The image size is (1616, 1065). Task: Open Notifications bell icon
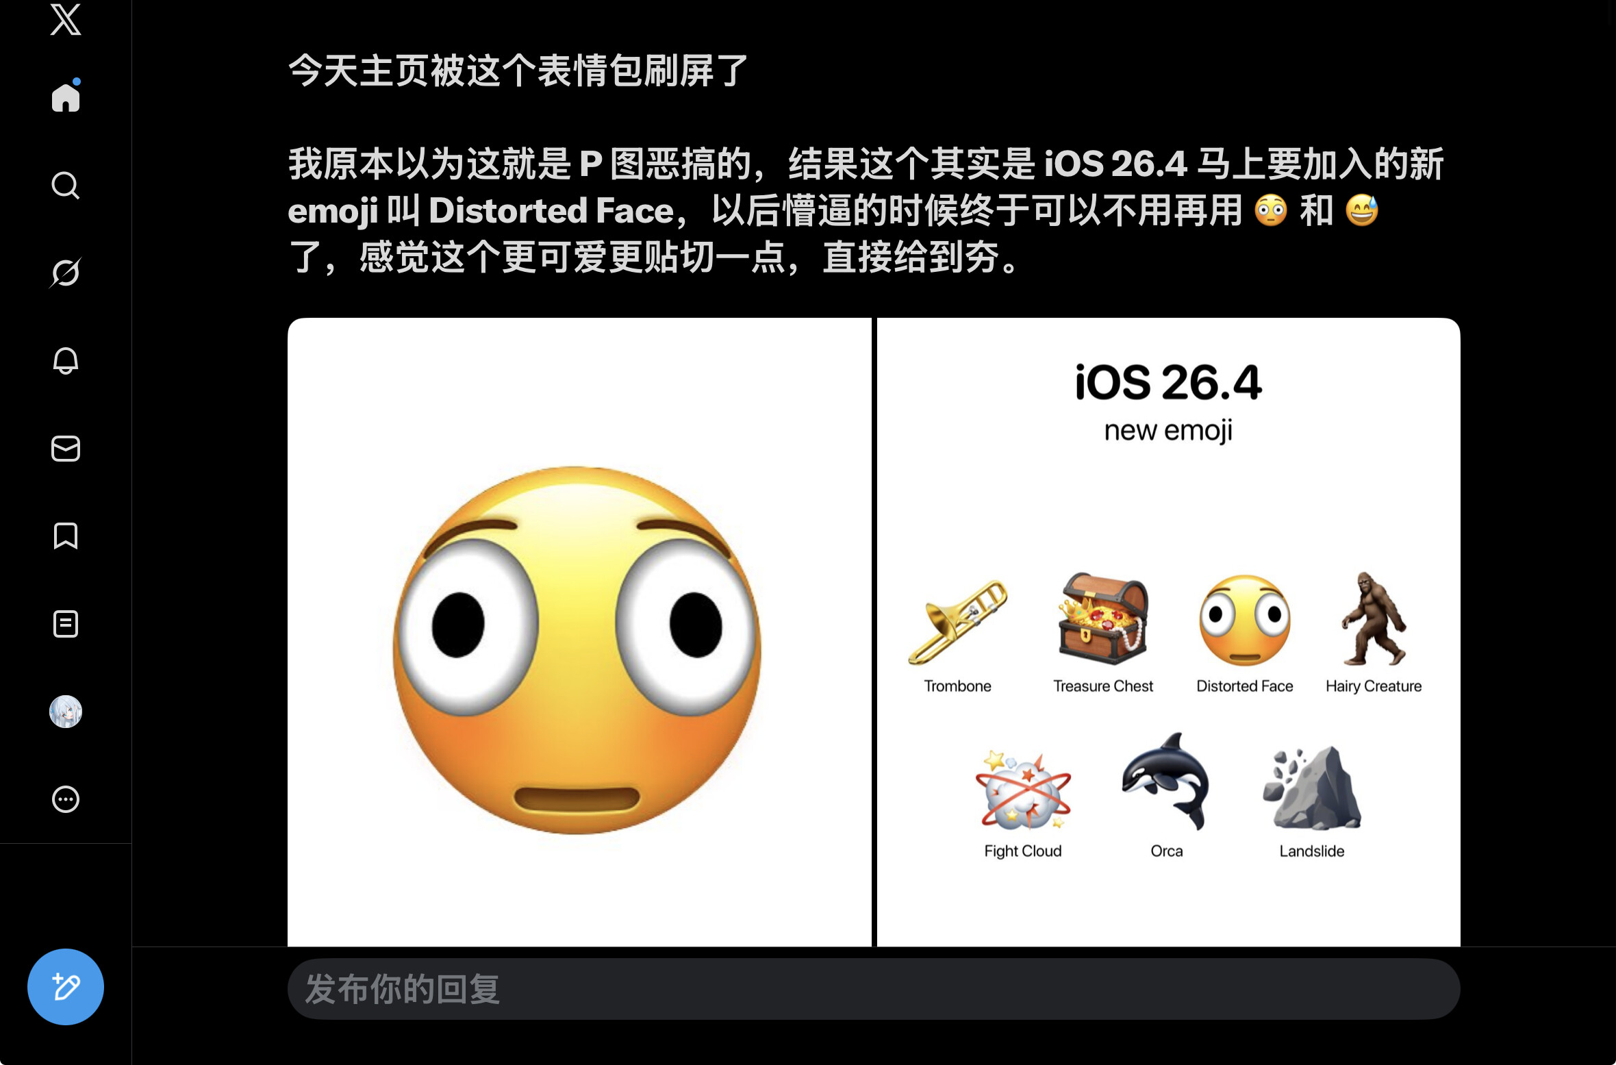(66, 360)
